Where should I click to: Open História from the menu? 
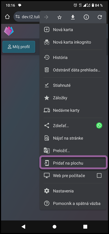[73, 58]
